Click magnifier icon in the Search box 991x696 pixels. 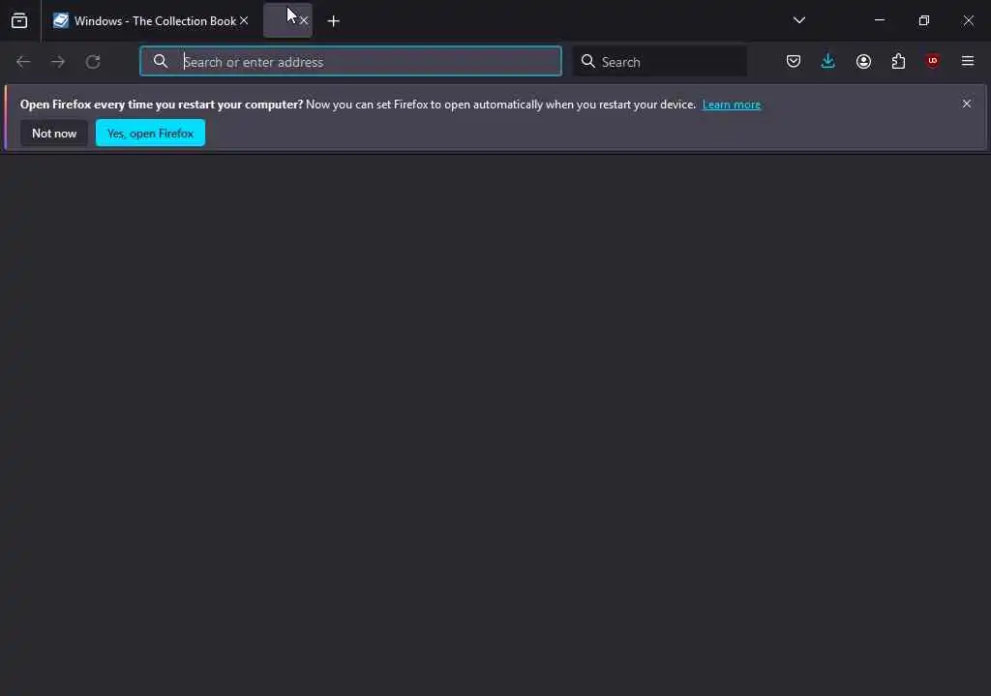(587, 61)
